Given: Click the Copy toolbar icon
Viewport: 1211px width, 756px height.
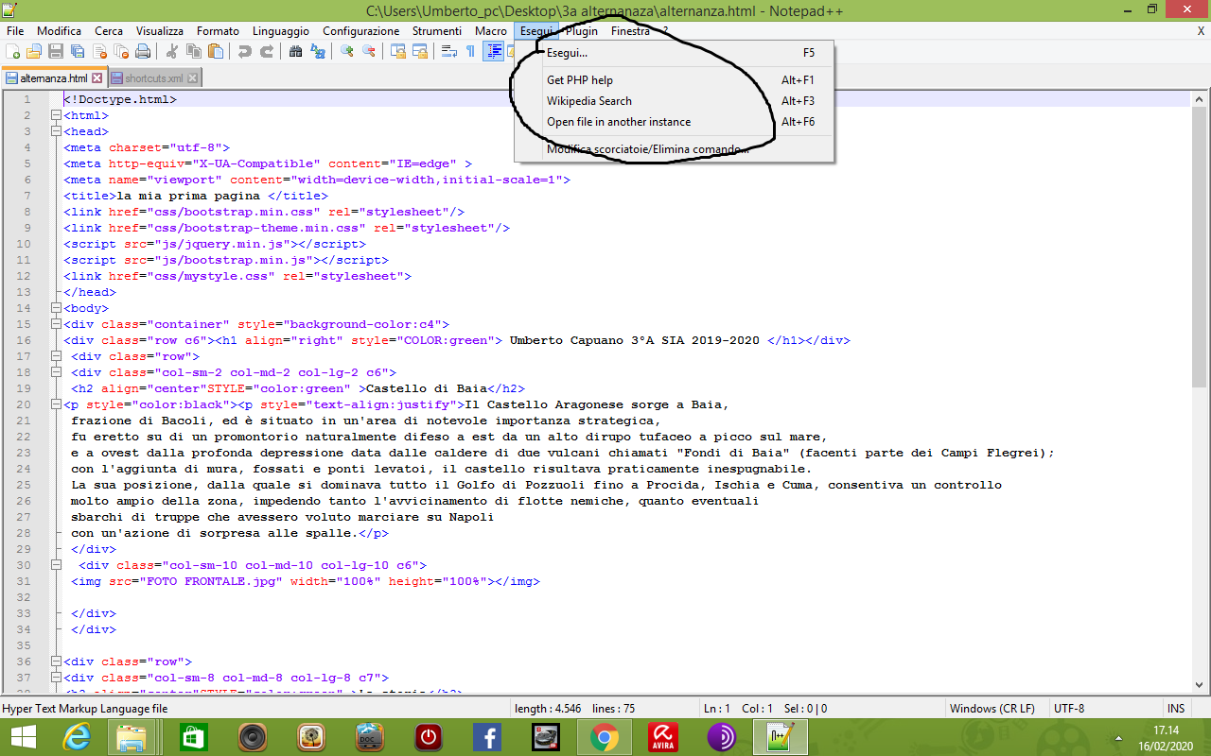Looking at the screenshot, I should 195,51.
